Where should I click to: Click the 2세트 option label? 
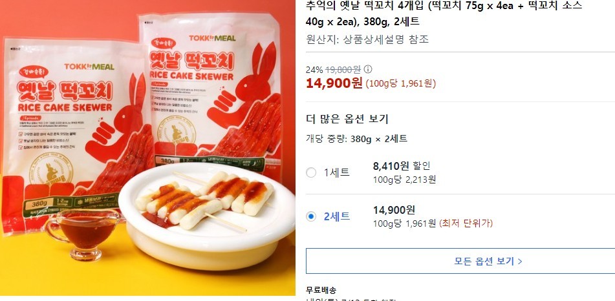(x=336, y=216)
